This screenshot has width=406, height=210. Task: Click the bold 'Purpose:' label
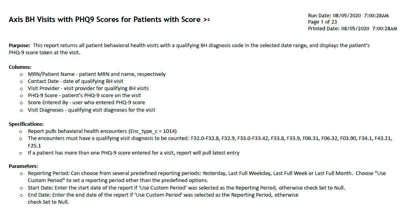click(19, 46)
